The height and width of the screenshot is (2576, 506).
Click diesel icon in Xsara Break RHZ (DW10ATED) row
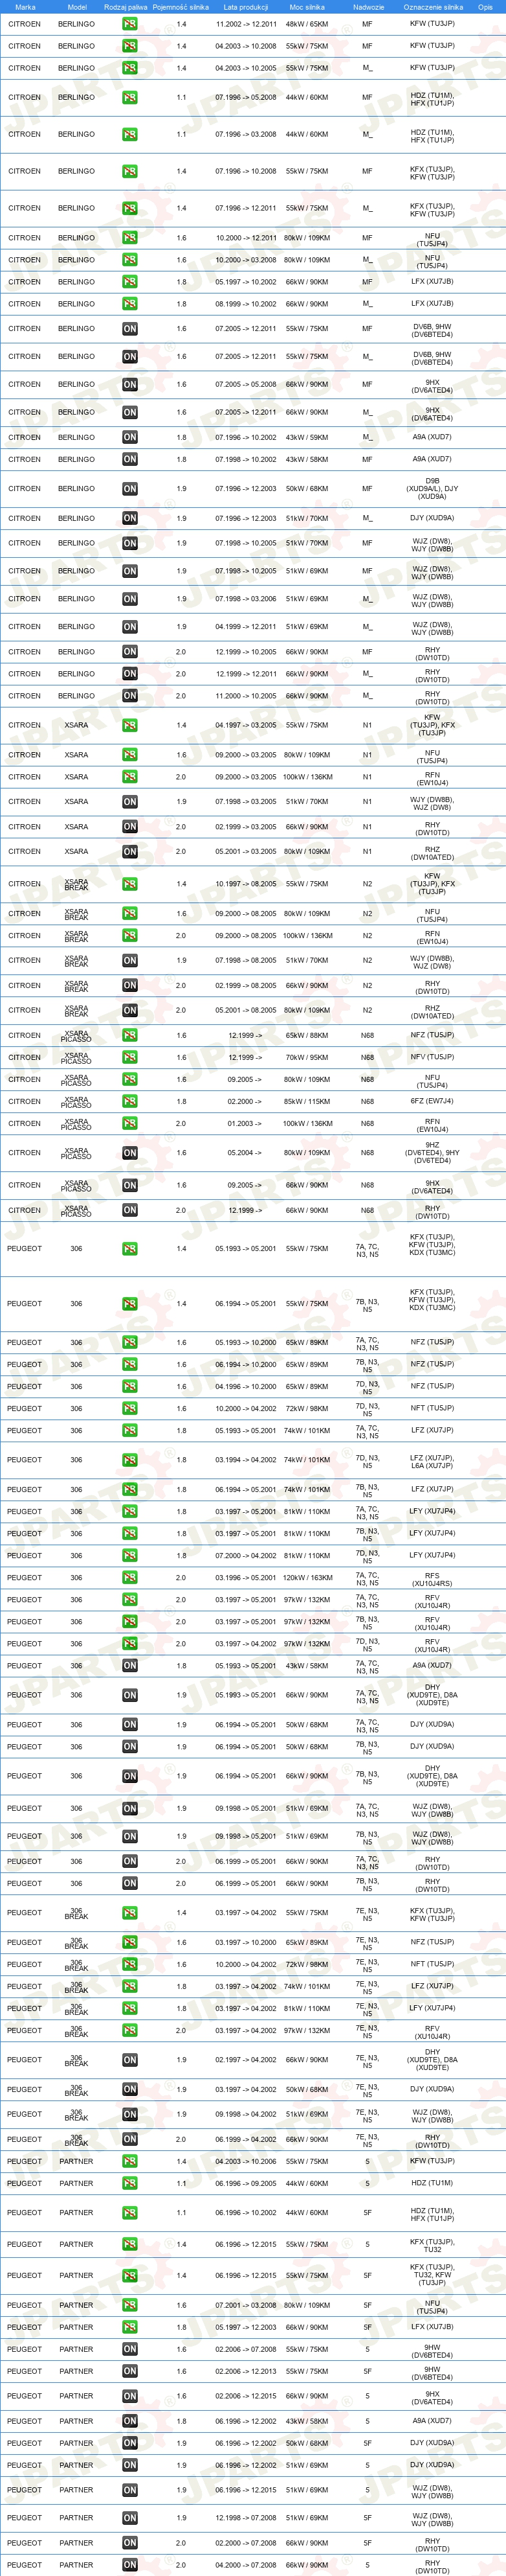pyautogui.click(x=130, y=1010)
